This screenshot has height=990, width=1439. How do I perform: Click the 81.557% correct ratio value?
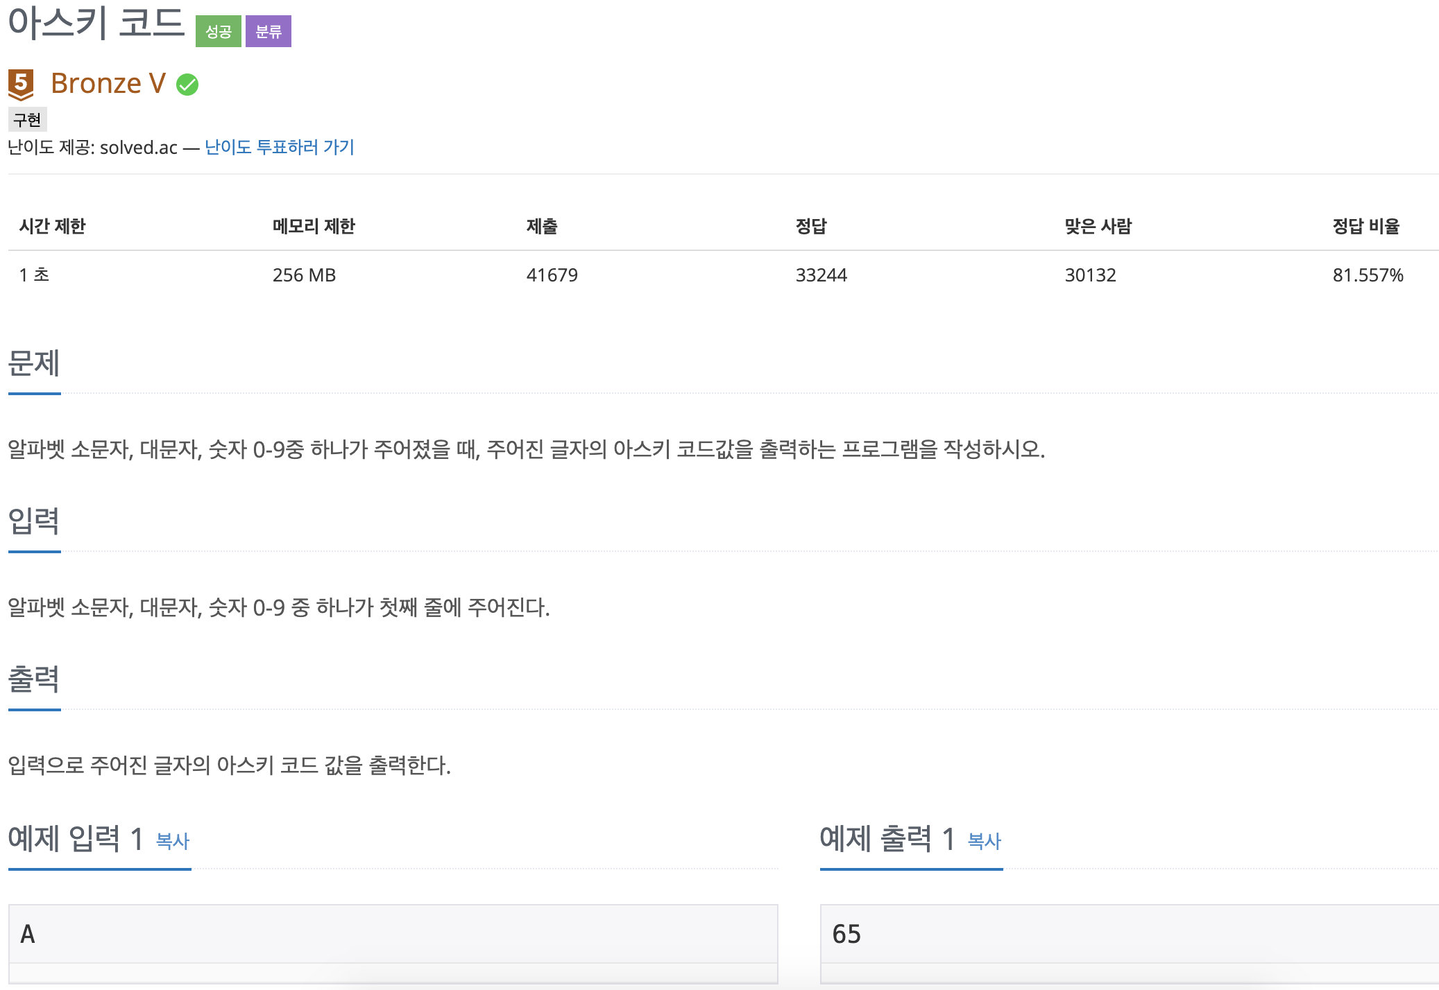[1368, 275]
